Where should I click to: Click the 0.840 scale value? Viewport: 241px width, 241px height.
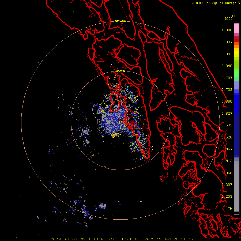pyautogui.click(x=227, y=66)
